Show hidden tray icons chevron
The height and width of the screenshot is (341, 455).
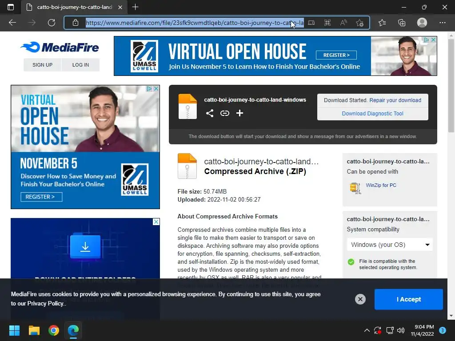click(367, 330)
